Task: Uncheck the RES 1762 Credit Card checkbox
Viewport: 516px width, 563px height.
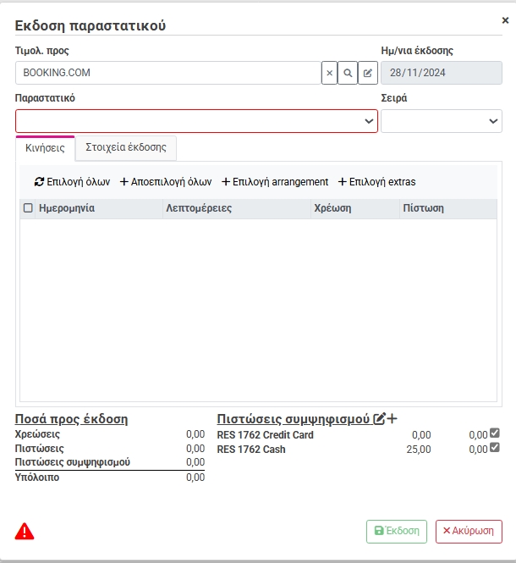Action: (x=495, y=433)
